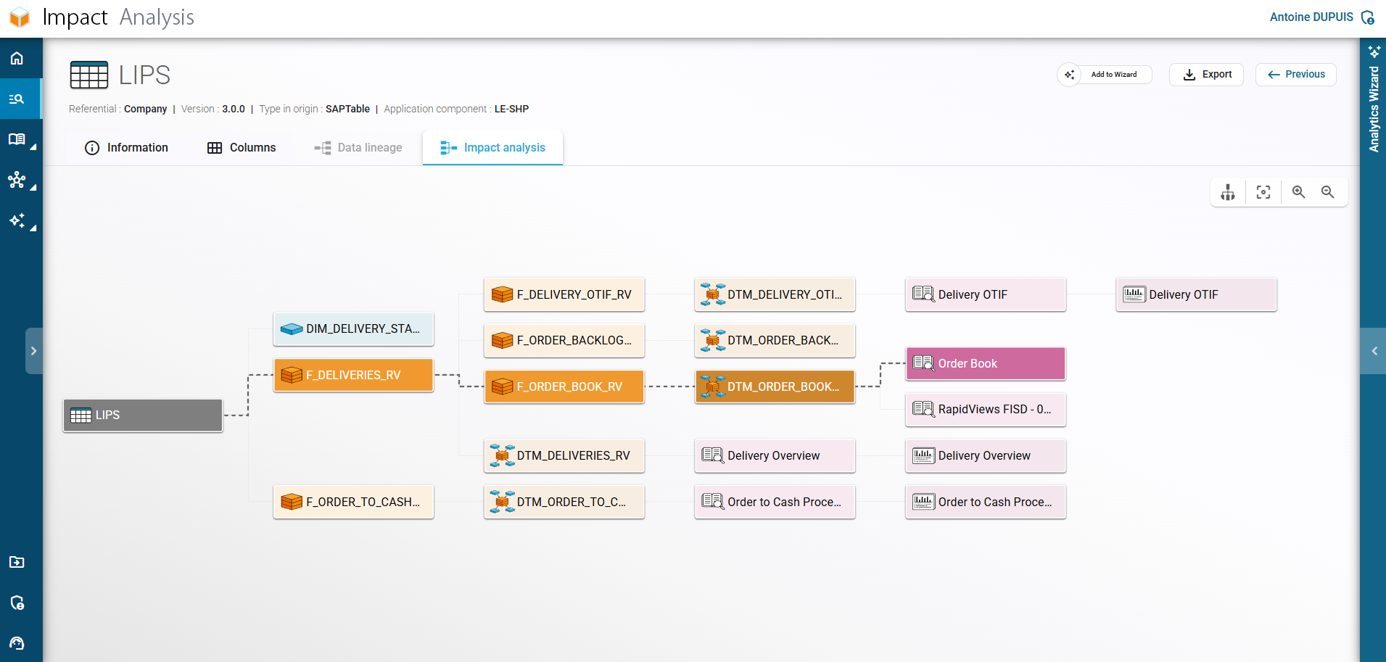1386x662 pixels.
Task: Select the Order to Cash Proce... report node
Action: 775,502
